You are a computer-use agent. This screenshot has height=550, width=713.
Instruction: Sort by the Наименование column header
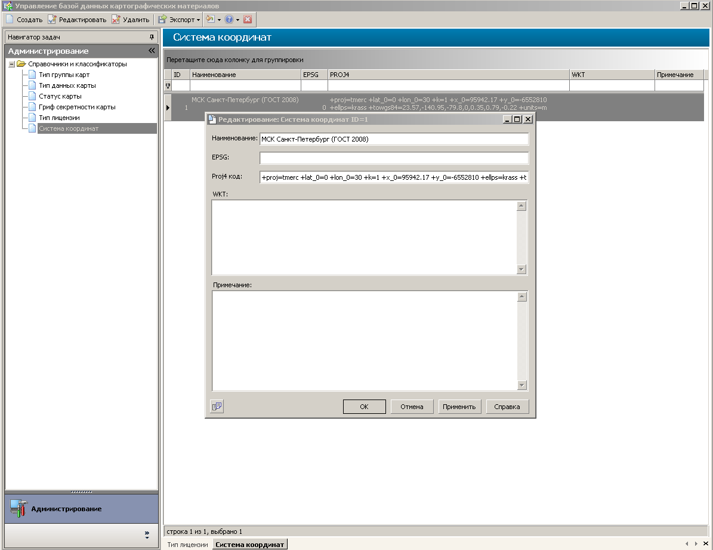tap(245, 75)
